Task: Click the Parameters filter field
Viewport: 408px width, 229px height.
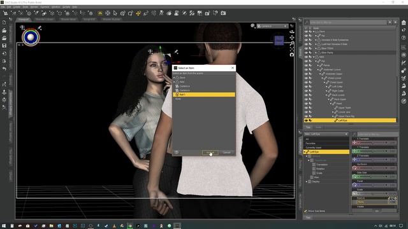Action: (x=377, y=134)
